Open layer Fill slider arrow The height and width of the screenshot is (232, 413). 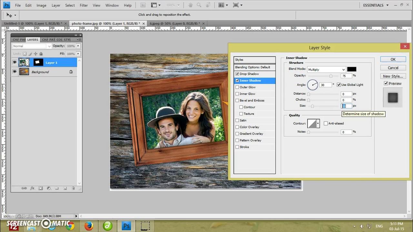pos(78,54)
